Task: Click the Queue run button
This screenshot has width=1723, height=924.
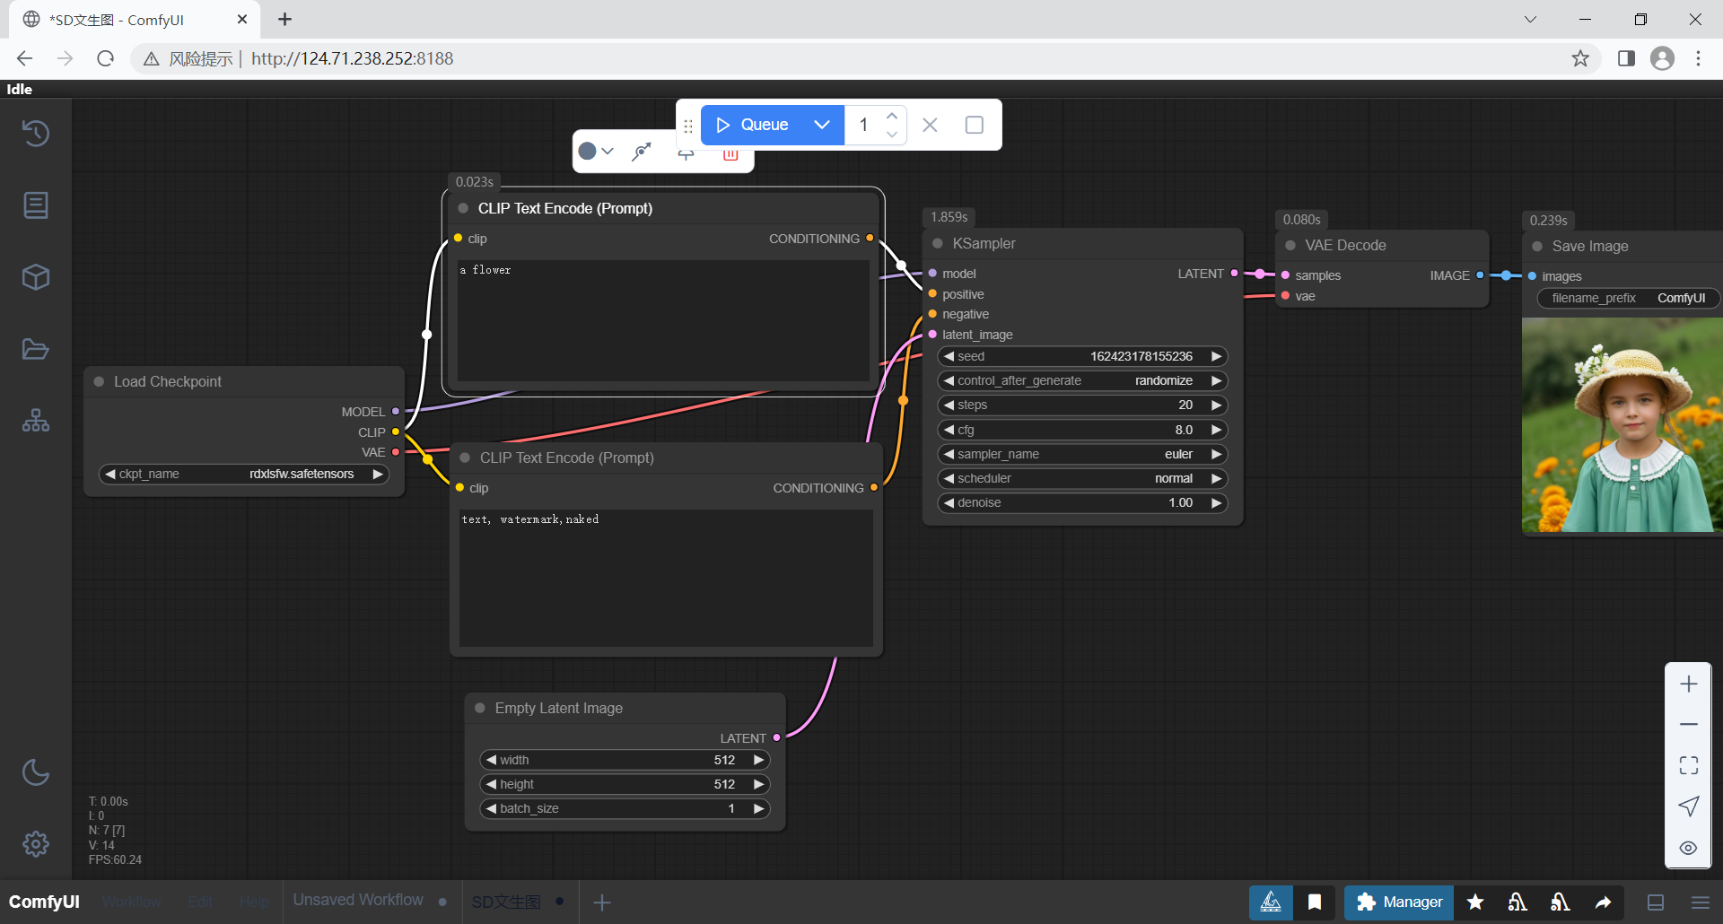Action: click(753, 125)
